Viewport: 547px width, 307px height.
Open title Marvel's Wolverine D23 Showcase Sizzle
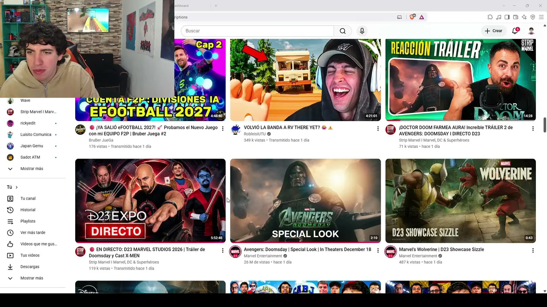(441, 249)
